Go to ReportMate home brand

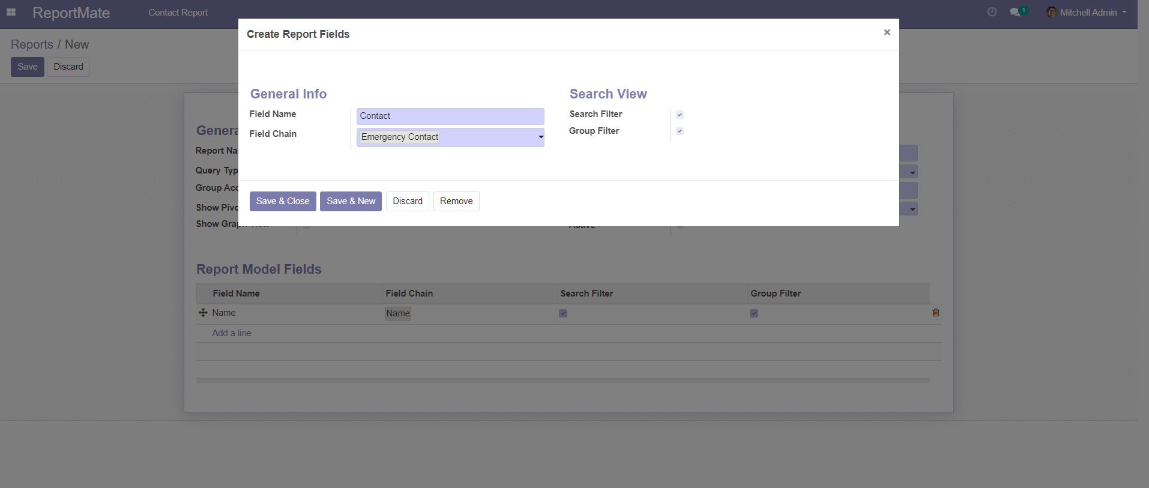(x=71, y=13)
